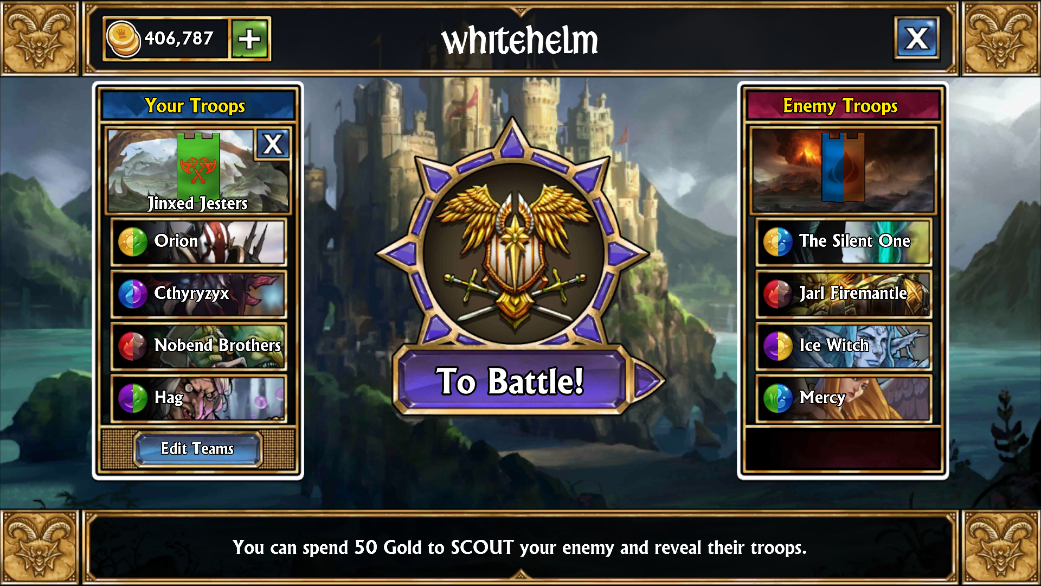The image size is (1041, 586).
Task: Click the gold coin stack icon
Action: (123, 39)
